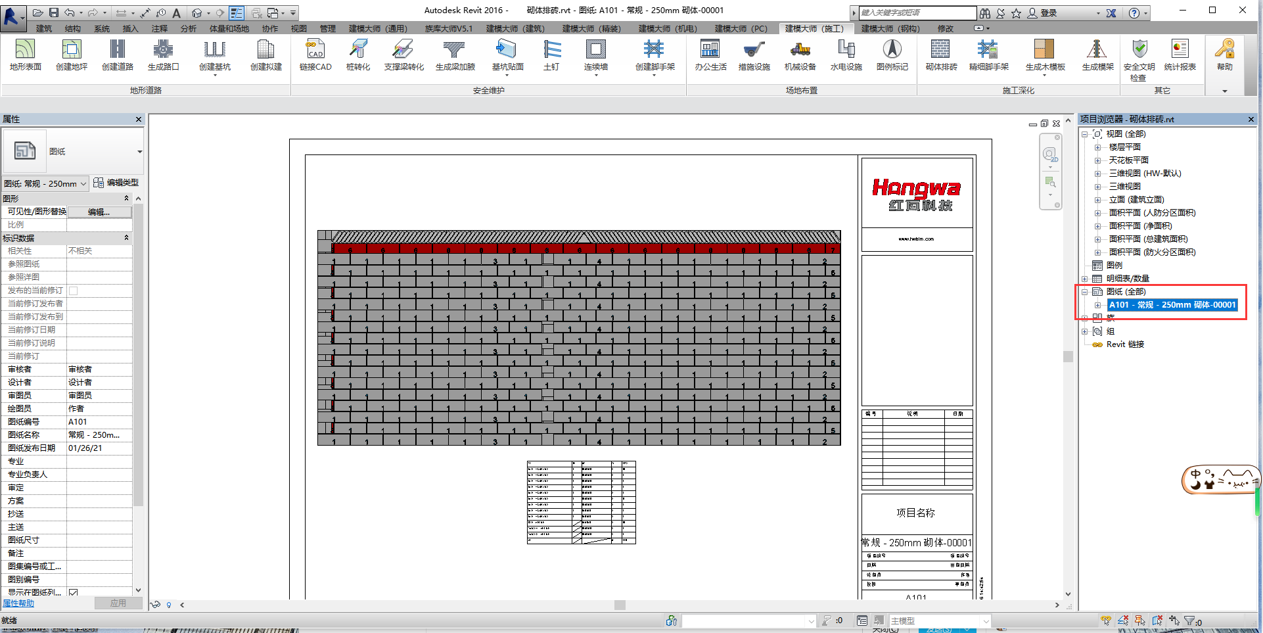Select the 措施设施 tool
The width and height of the screenshot is (1263, 633).
[x=754, y=55]
